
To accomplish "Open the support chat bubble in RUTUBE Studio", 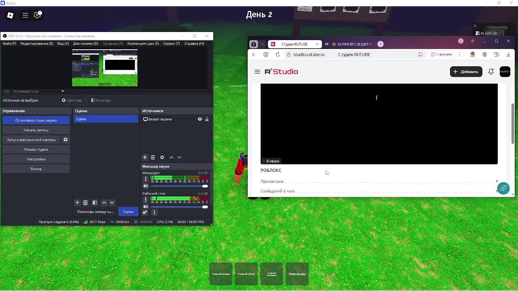I will [503, 188].
